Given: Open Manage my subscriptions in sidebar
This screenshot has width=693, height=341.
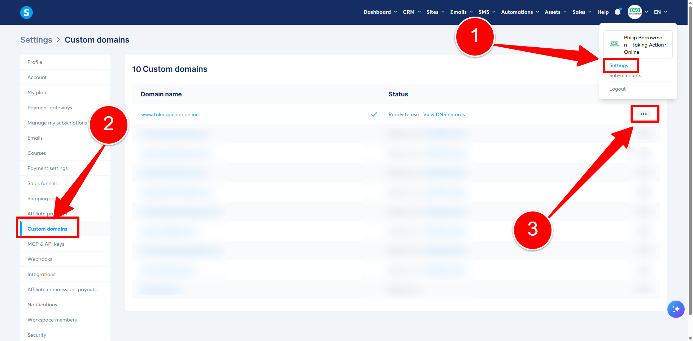Looking at the screenshot, I should coord(65,123).
